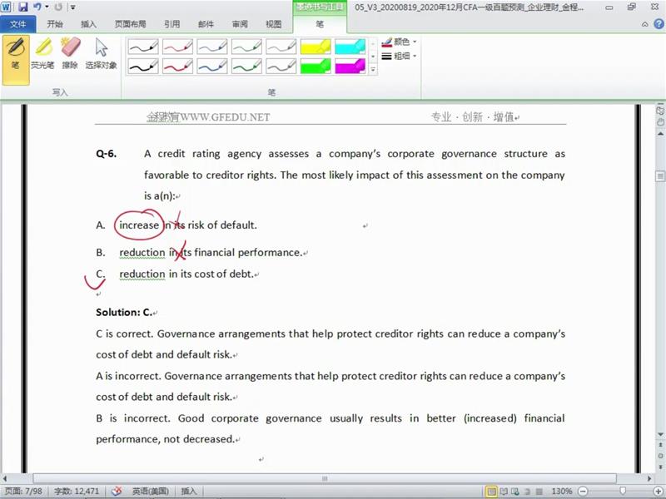Click the 130% zoom level button
The image size is (666, 499).
tap(561, 492)
